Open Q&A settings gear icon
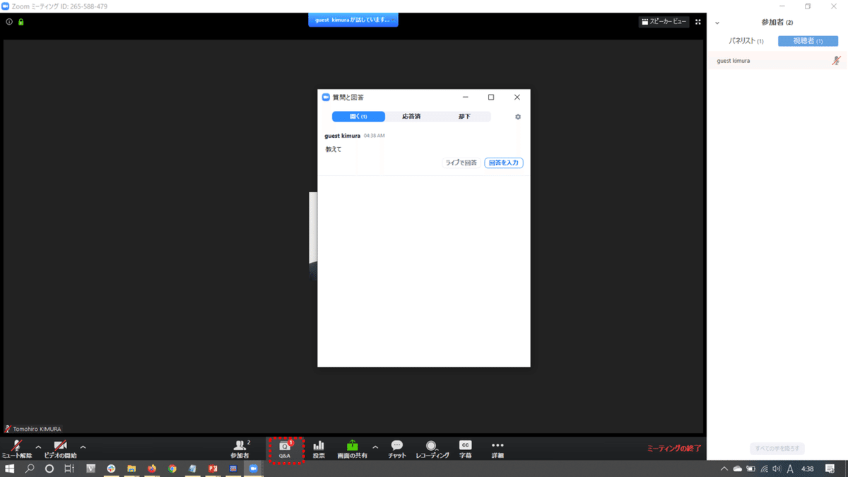 click(x=518, y=117)
